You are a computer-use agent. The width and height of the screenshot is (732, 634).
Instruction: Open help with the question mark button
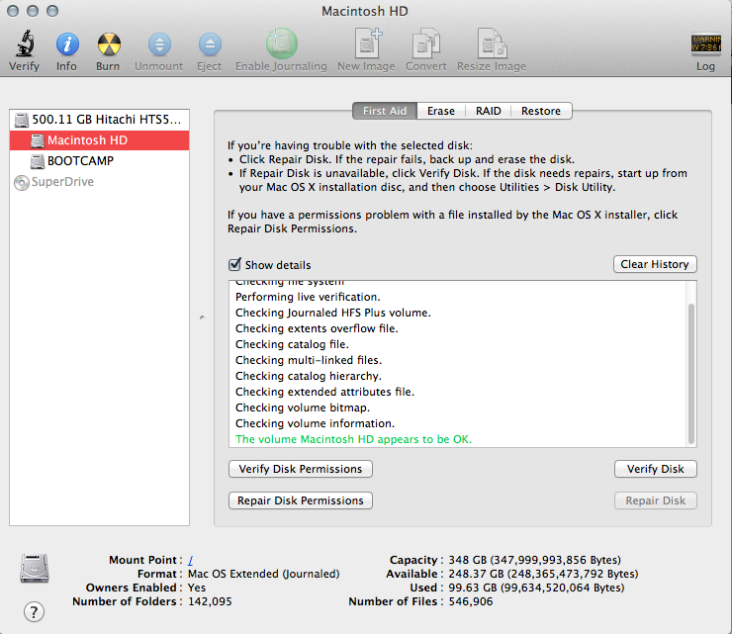tap(34, 611)
